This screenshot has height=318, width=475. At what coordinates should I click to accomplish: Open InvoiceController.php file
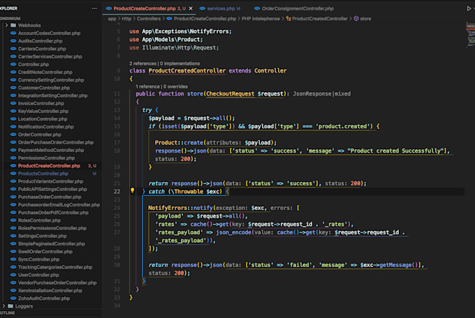click(x=41, y=103)
